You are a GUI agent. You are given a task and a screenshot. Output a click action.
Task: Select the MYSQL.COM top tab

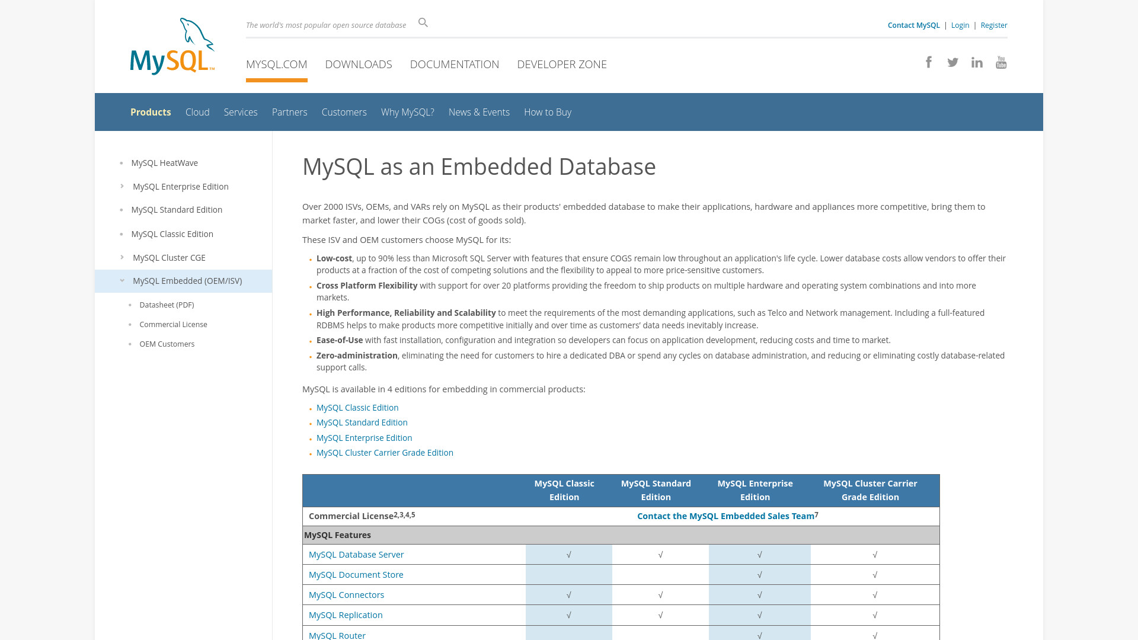click(277, 64)
